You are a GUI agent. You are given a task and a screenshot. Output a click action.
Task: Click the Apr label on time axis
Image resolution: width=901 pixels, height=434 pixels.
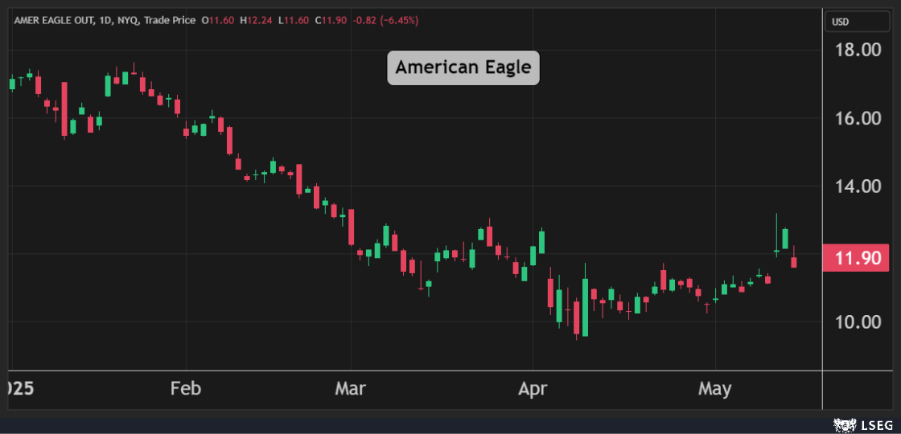(x=533, y=390)
